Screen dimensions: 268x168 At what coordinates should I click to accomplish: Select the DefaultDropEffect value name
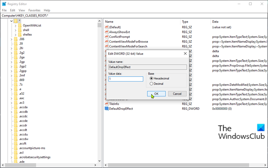click(121, 109)
